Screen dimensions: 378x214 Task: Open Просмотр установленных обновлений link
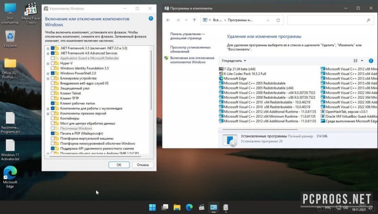click(190, 50)
